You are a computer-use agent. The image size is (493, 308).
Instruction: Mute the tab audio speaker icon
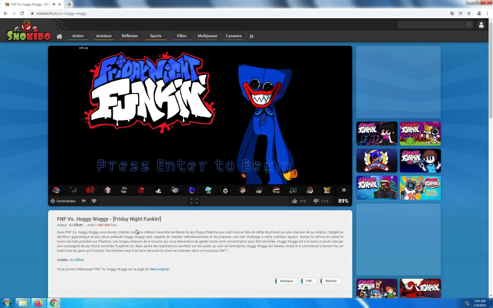(x=54, y=4)
